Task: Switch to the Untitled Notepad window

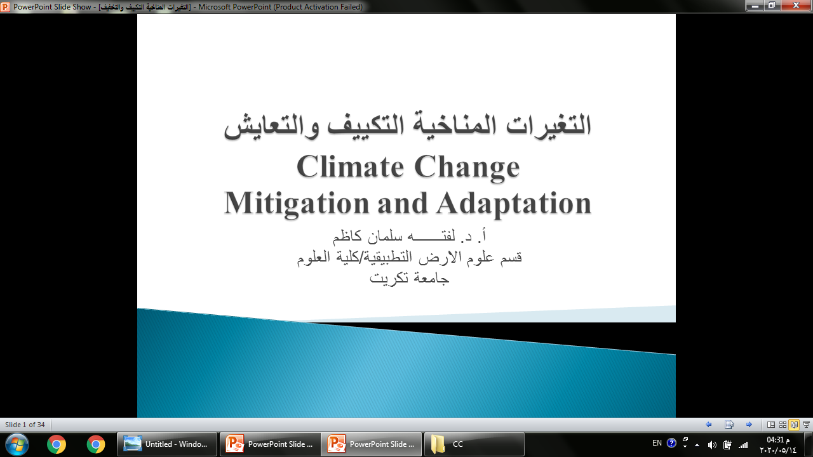Action: 166,444
